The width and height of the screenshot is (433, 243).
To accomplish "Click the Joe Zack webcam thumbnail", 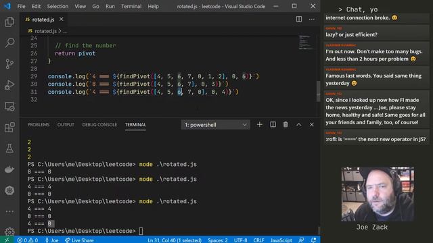I will coord(378,194).
